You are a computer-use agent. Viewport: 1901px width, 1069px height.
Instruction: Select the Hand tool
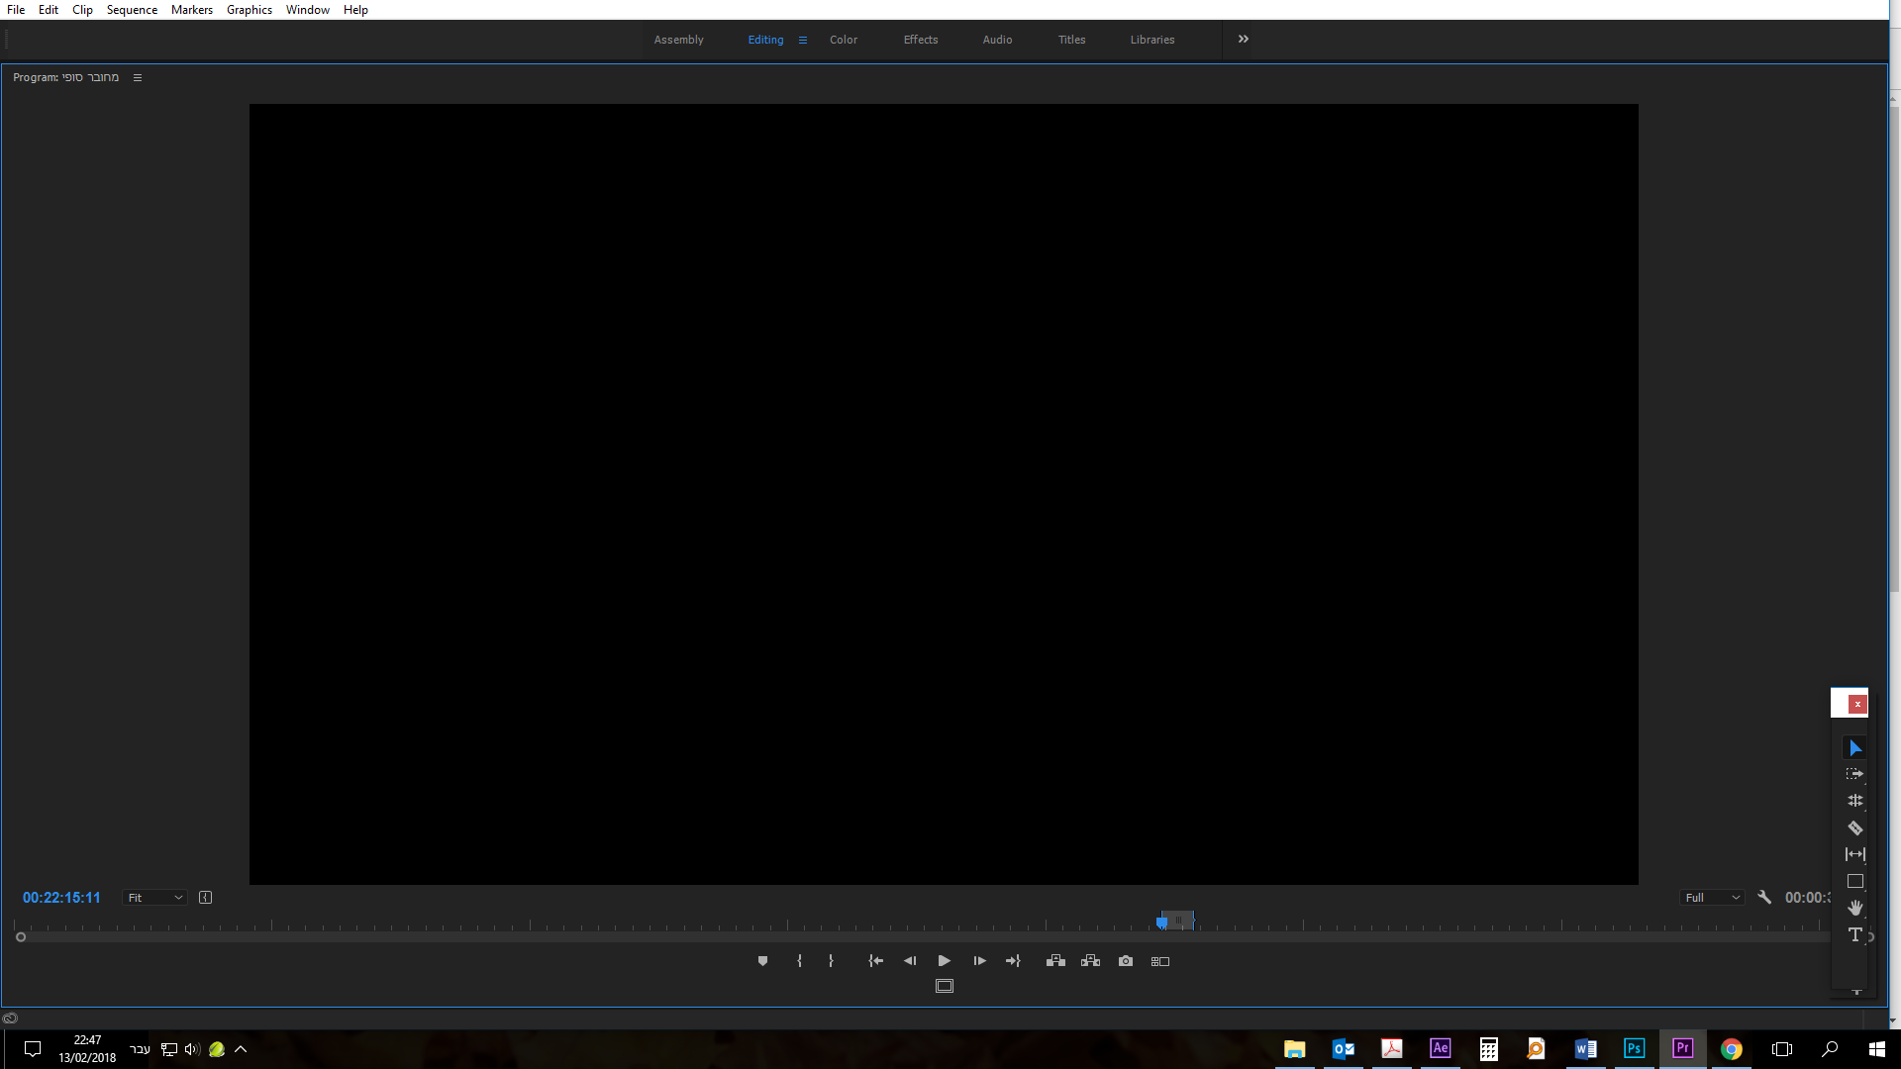tap(1854, 908)
